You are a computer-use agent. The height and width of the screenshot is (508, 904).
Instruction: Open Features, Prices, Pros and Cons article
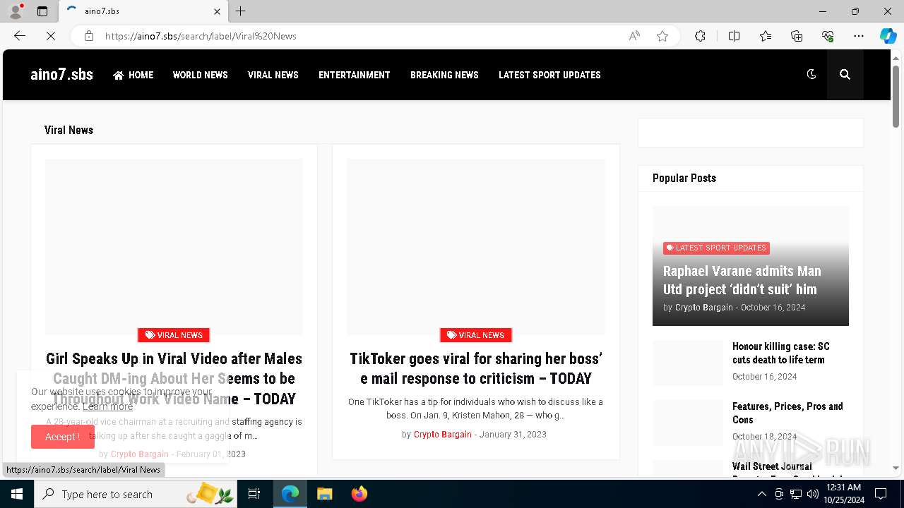[787, 413]
